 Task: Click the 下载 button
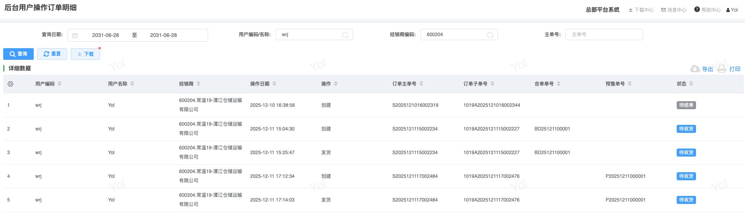tap(85, 54)
